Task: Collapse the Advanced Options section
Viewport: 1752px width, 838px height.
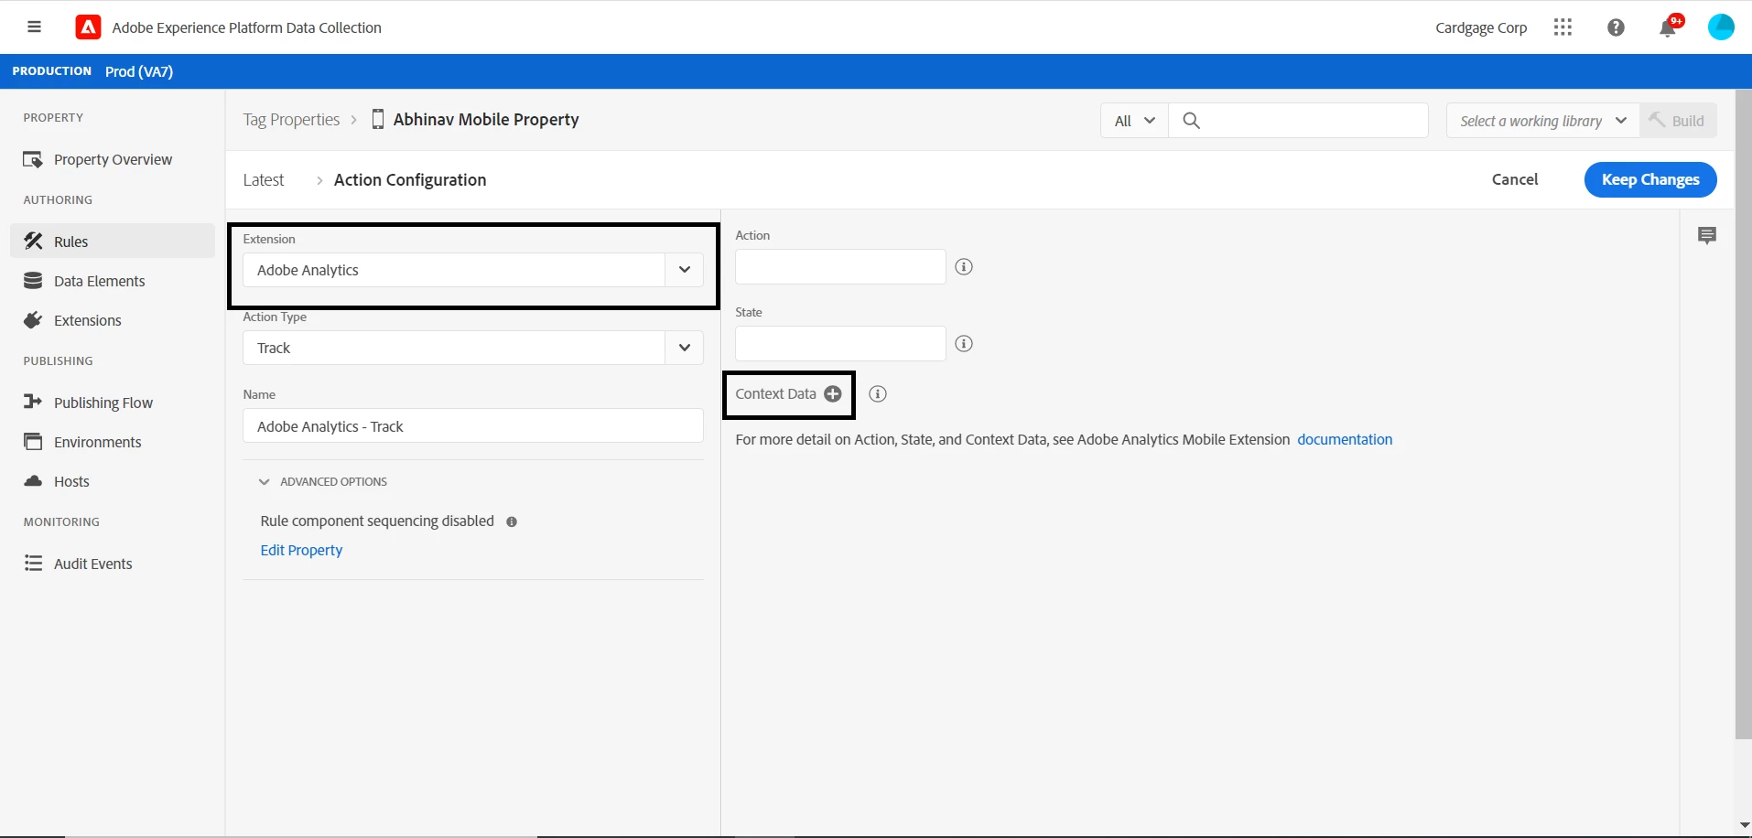Action: pyautogui.click(x=323, y=482)
